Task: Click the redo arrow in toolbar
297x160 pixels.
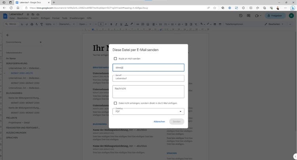Action: pyautogui.click(x=27, y=24)
